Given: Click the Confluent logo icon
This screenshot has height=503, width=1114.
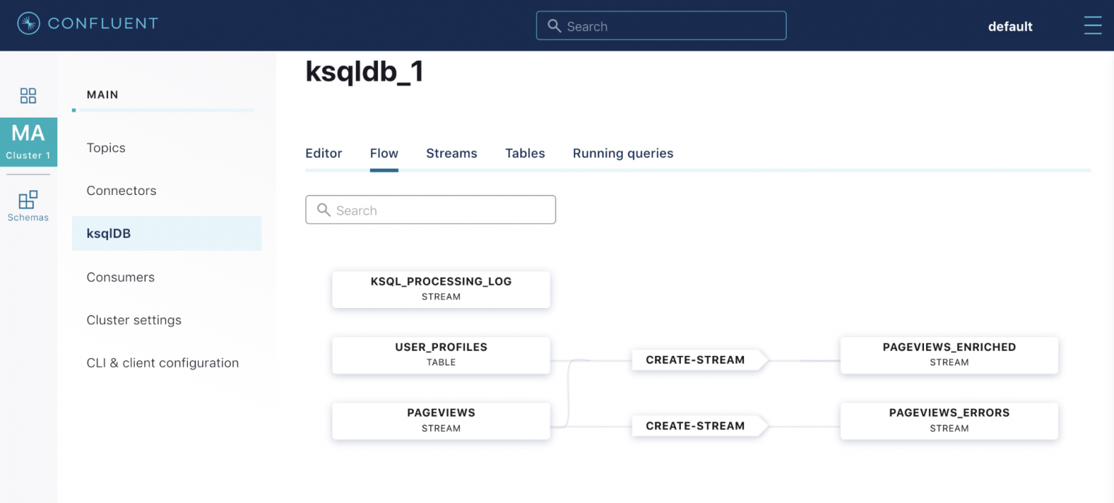Looking at the screenshot, I should 28,23.
